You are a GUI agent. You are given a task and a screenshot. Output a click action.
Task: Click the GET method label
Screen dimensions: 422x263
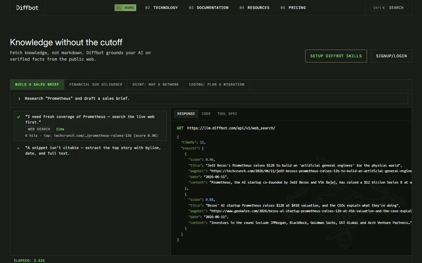180,128
